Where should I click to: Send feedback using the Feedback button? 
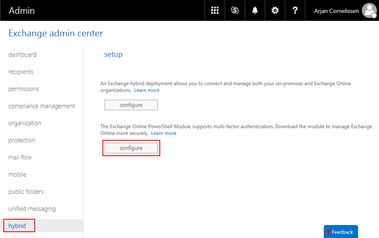click(341, 232)
